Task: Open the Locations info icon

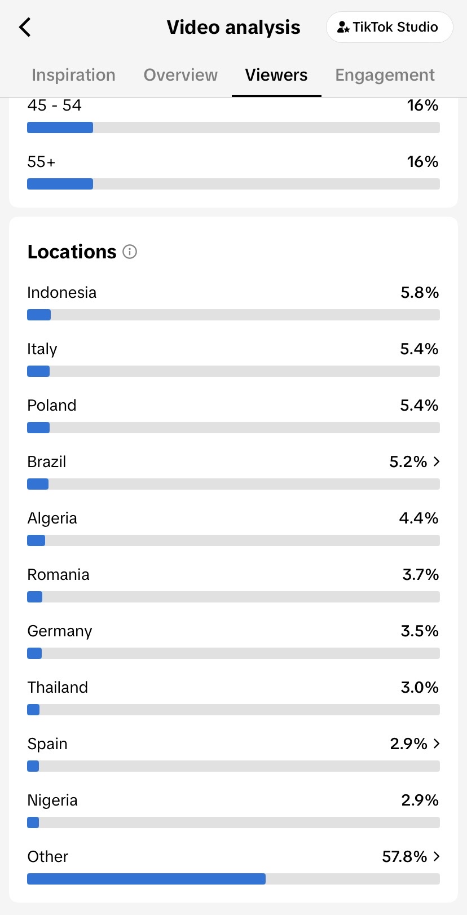Action: click(x=130, y=252)
